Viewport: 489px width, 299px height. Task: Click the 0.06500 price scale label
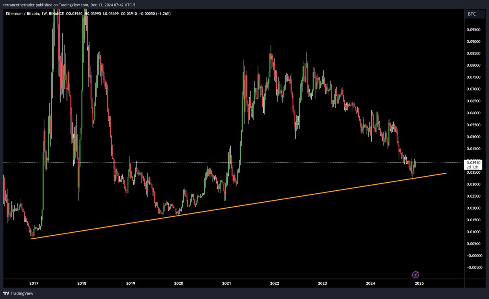tap(474, 101)
